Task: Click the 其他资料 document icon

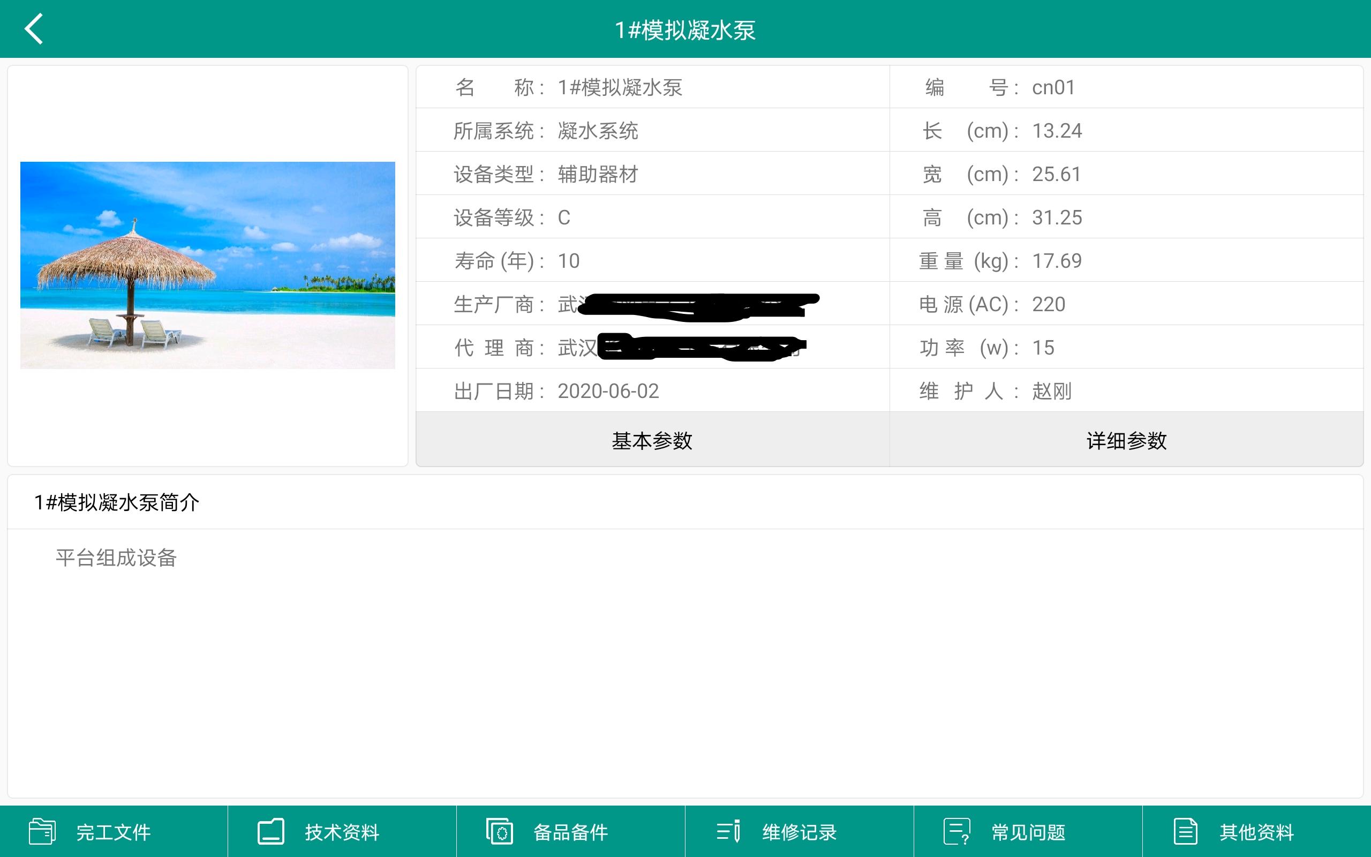Action: pos(1185,831)
